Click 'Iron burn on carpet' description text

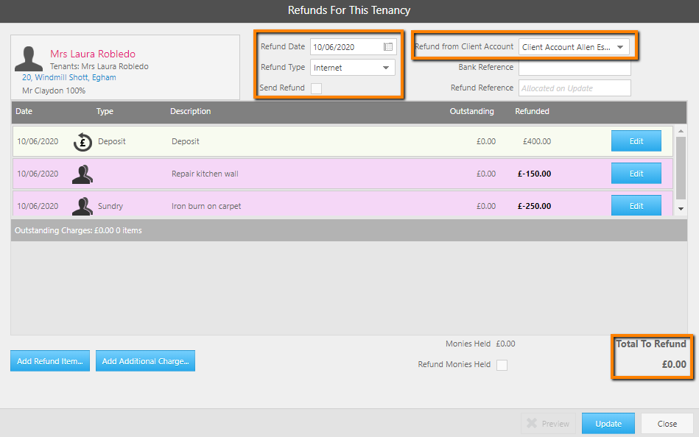click(x=206, y=206)
